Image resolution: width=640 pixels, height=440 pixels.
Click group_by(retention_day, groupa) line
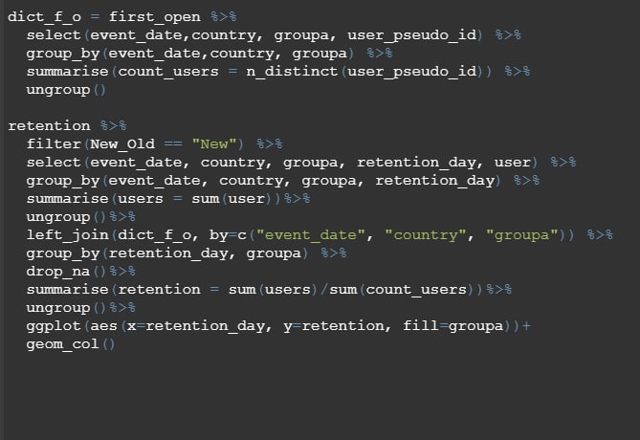tap(187, 253)
